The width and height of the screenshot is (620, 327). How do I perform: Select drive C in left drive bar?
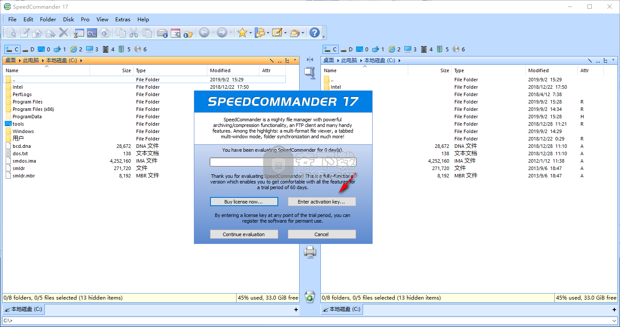pyautogui.click(x=12, y=49)
